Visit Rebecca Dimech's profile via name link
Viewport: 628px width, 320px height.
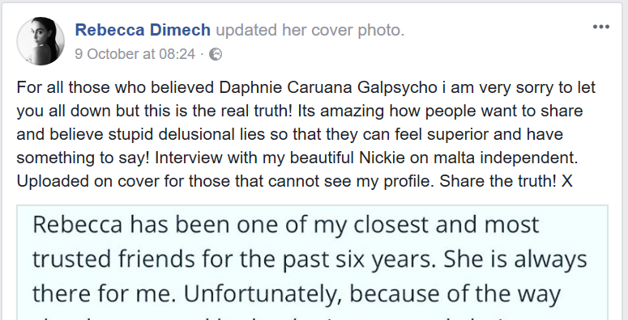[x=143, y=30]
